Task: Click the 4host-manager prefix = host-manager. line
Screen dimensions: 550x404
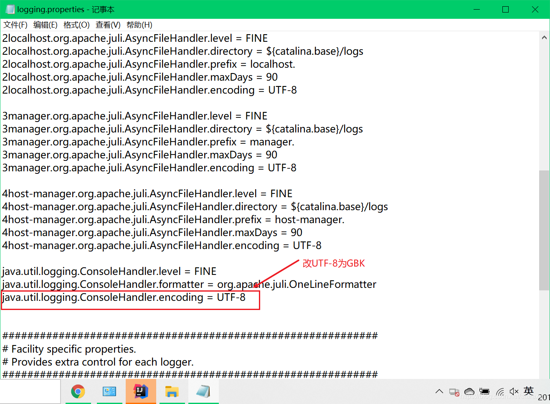Action: [x=173, y=220]
